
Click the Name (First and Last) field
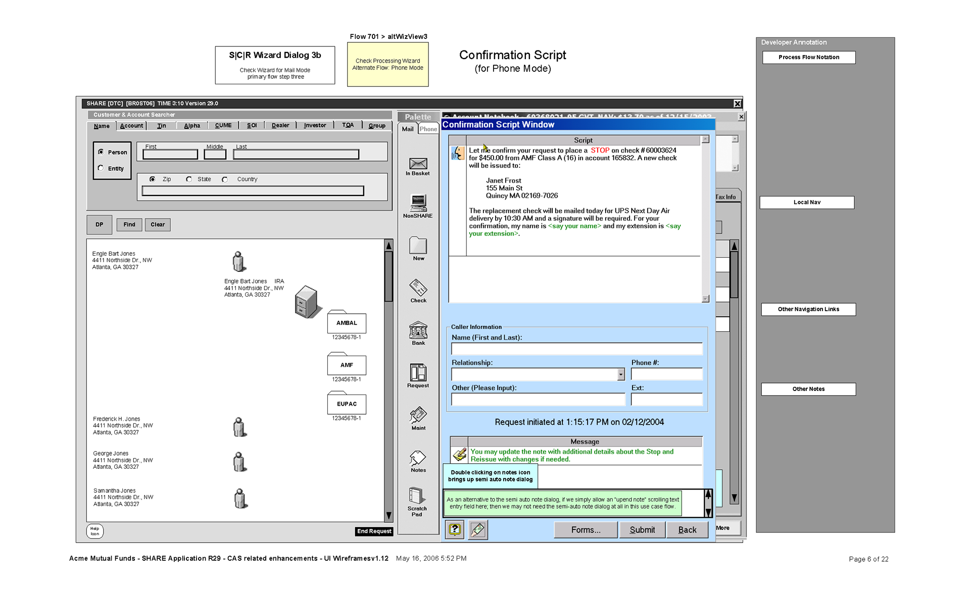coord(576,349)
